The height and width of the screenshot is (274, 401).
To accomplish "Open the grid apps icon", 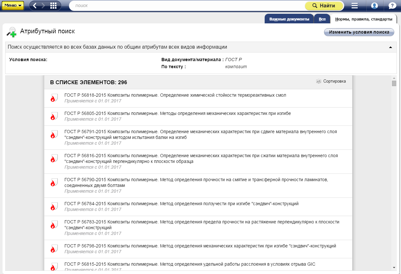I will 54,5.
